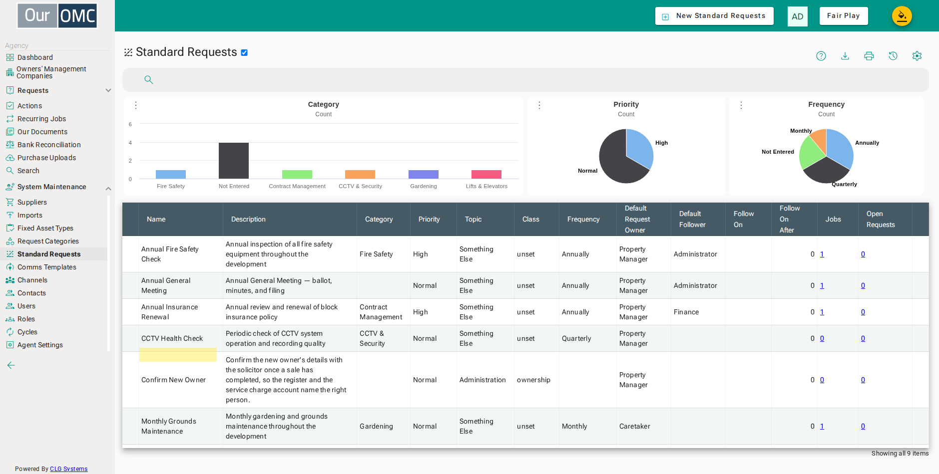Click the Not Entered bar in Category chart
This screenshot has width=939, height=474.
[x=234, y=161]
